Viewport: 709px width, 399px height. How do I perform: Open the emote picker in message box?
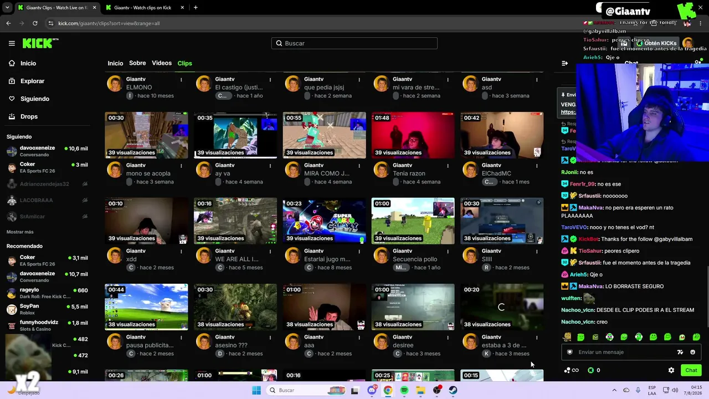coord(692,352)
